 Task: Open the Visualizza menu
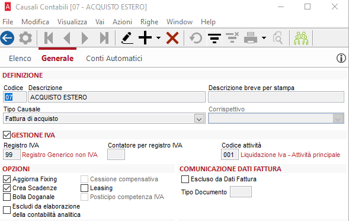point(72,22)
